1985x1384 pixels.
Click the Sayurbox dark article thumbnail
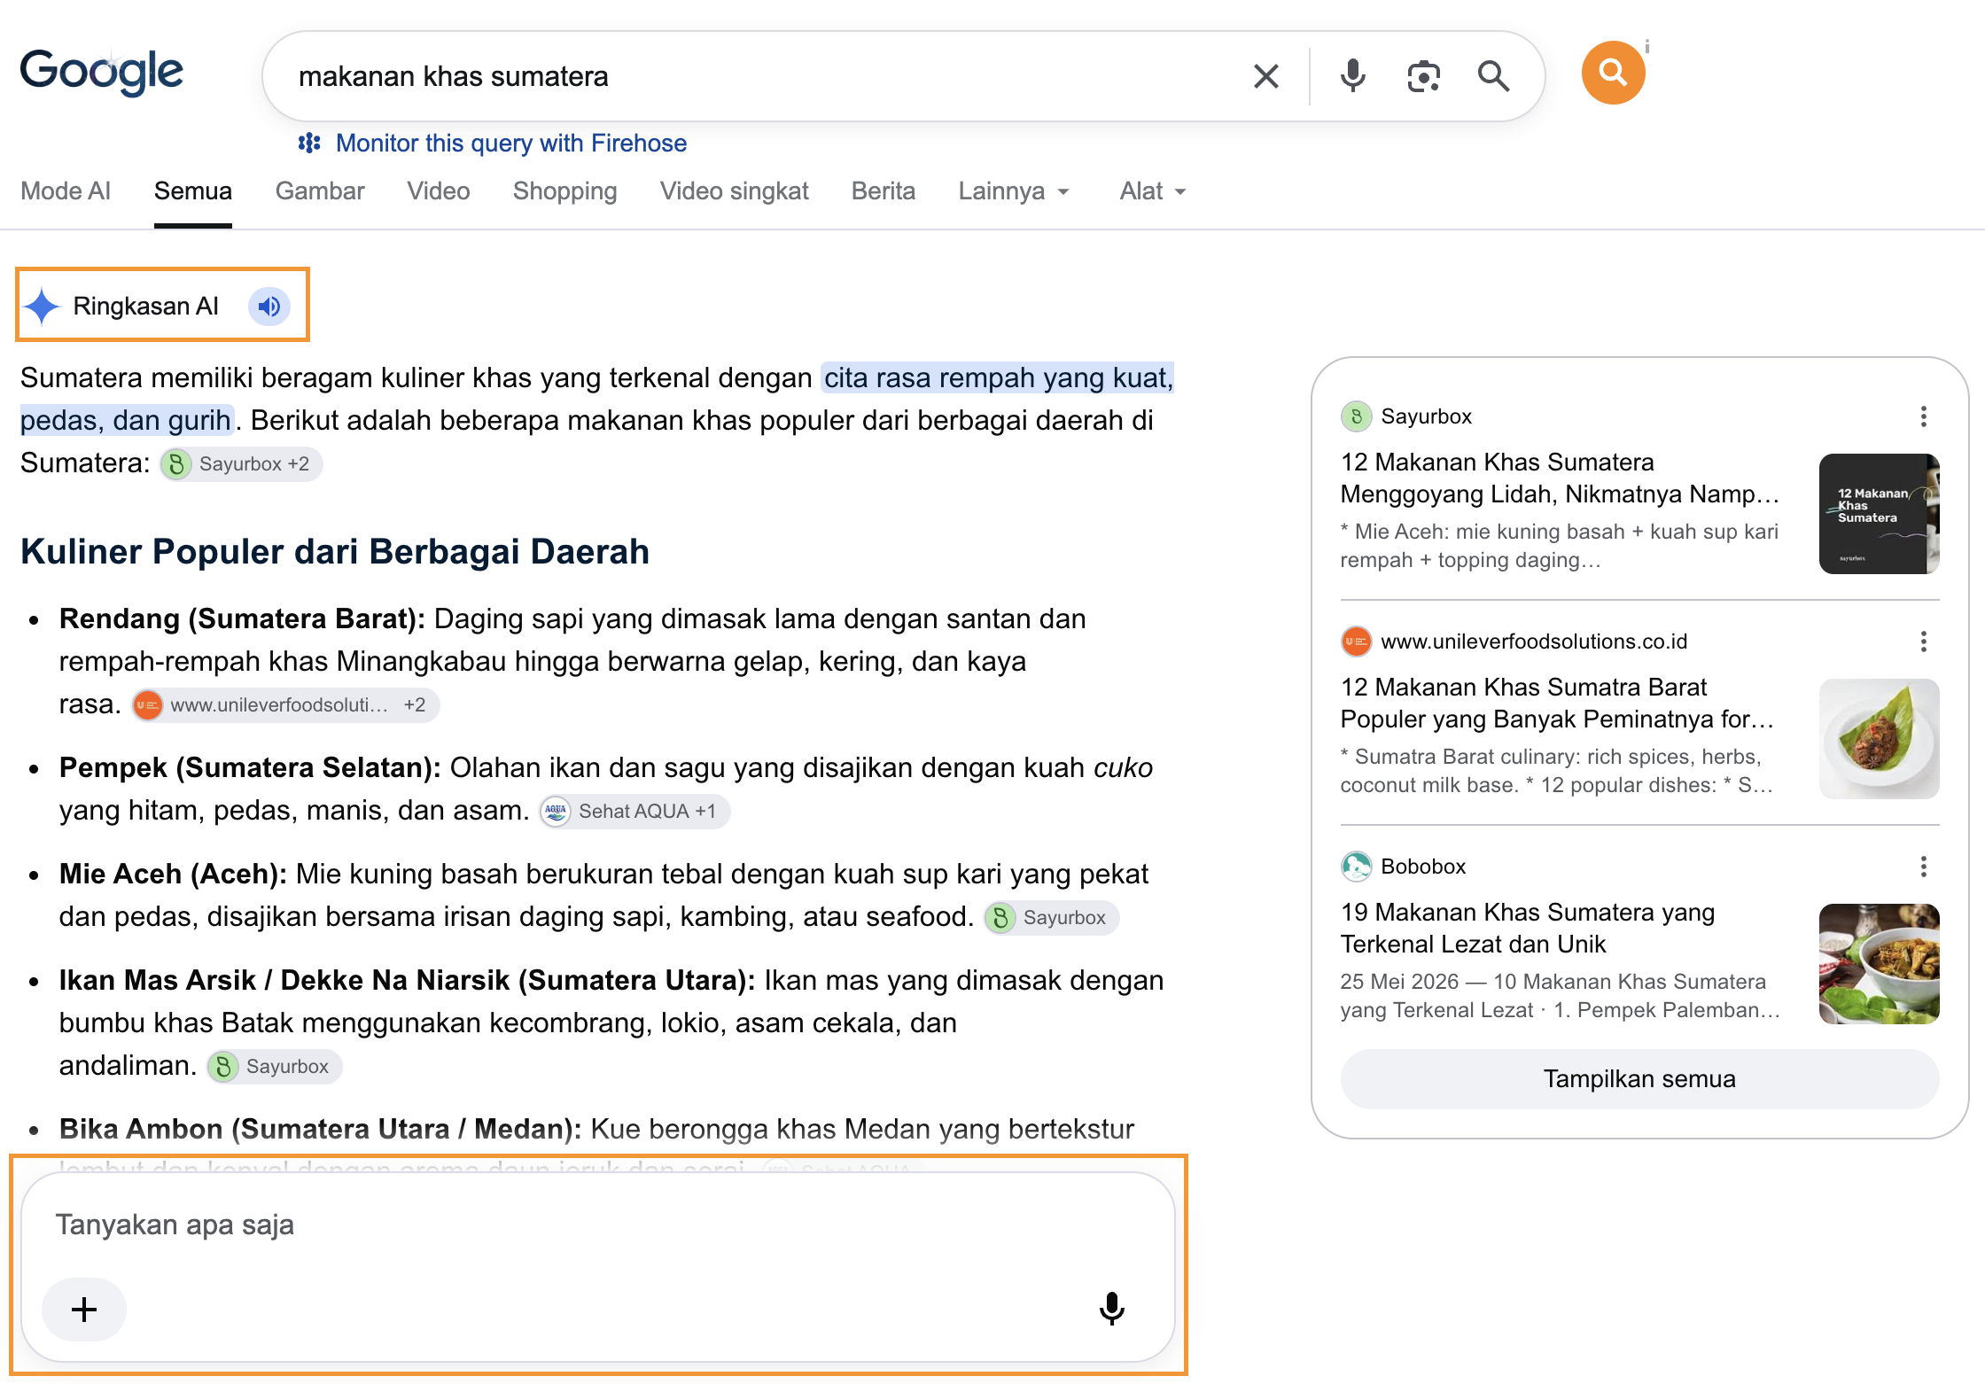coord(1880,514)
